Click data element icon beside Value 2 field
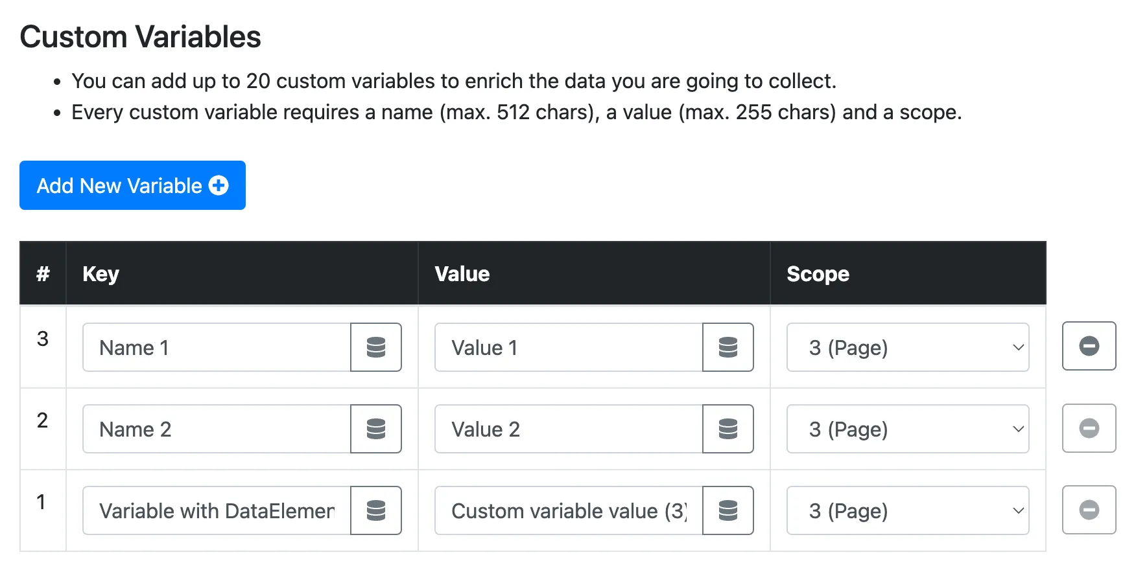This screenshot has width=1136, height=583. pos(728,429)
